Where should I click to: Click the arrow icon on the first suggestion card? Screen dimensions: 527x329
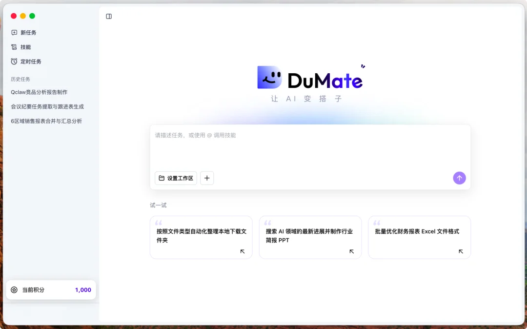pos(242,251)
